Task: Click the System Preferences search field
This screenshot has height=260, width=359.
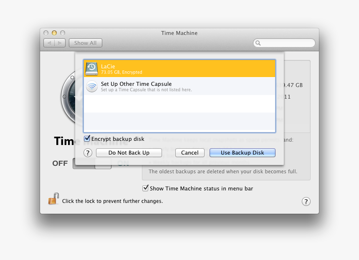Action: click(x=284, y=43)
